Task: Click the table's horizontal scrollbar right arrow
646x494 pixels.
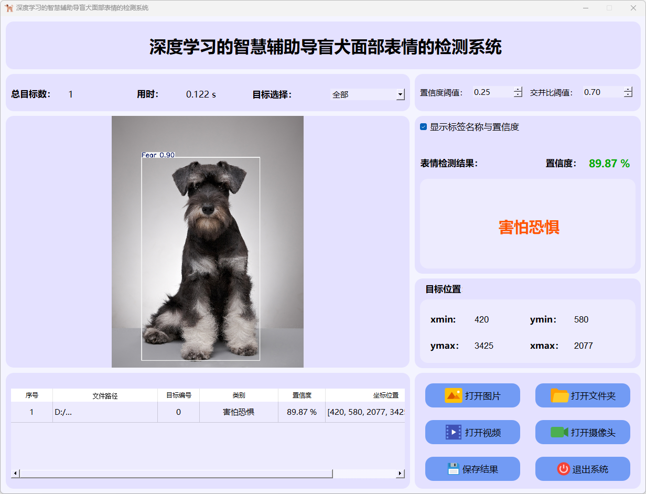Action: 400,474
